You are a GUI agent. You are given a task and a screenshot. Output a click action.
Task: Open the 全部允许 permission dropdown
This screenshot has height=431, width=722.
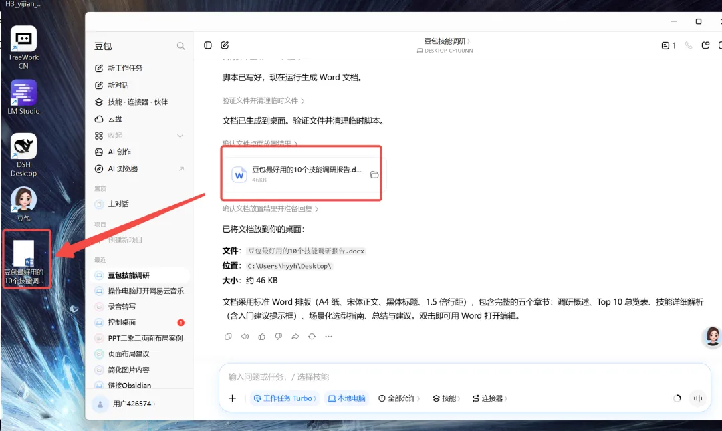[398, 398]
